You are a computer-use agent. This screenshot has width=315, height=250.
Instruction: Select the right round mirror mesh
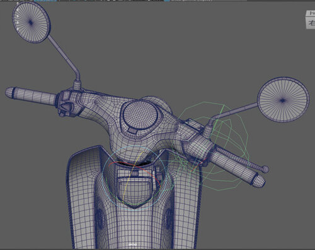[283, 100]
